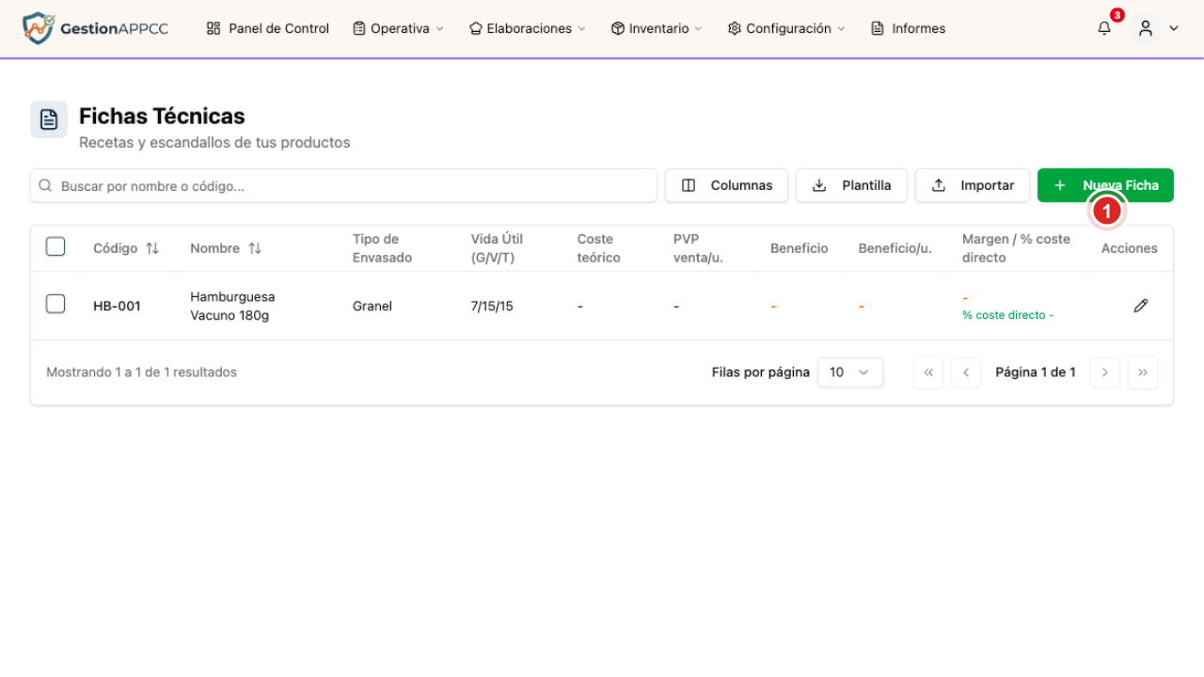This screenshot has height=677, width=1204.
Task: Click the Columnas button
Action: (726, 185)
